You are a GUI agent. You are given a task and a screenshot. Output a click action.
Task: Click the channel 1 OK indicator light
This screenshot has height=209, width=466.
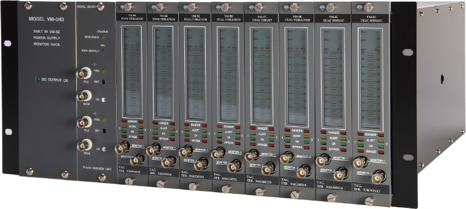(103, 100)
